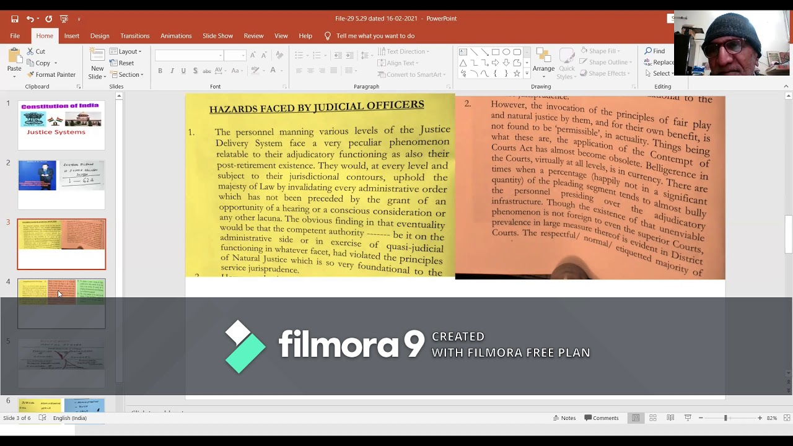Viewport: 793px width, 446px height.
Task: Open the Align Text options
Action: 398,63
